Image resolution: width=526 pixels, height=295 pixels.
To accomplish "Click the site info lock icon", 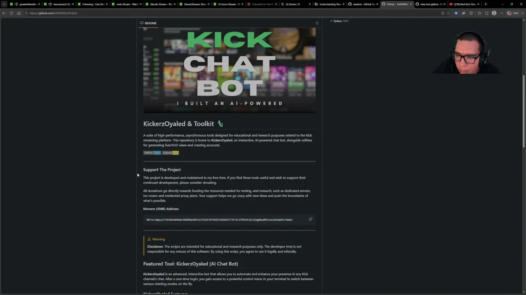I will pos(26,13).
